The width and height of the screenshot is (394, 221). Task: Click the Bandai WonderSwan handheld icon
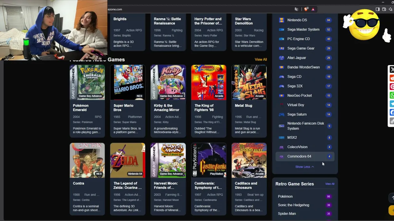[281, 67]
